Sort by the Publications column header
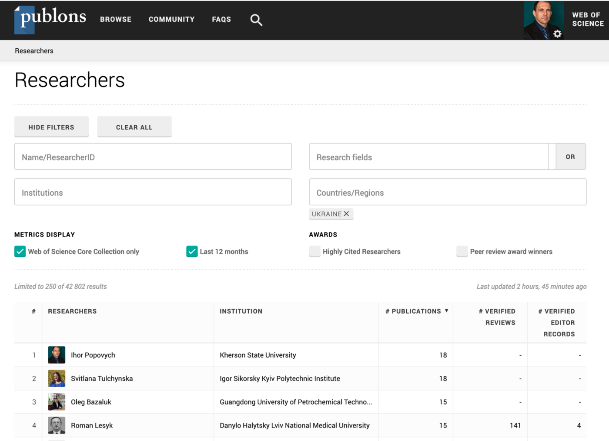The width and height of the screenshot is (609, 441). (413, 311)
